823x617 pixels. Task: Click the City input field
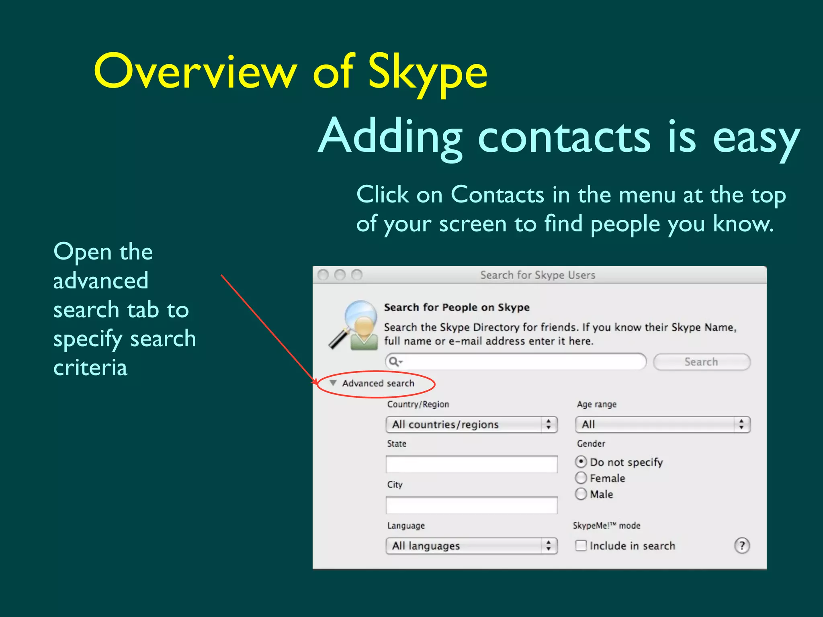click(471, 505)
